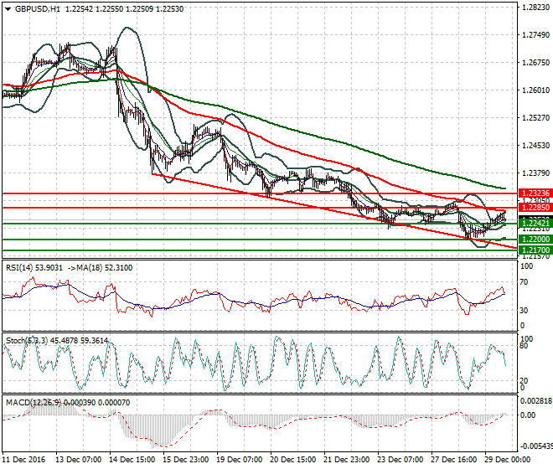Click the 1.26750 price scale value
Viewport: 553px width, 469px height.
pos(535,63)
